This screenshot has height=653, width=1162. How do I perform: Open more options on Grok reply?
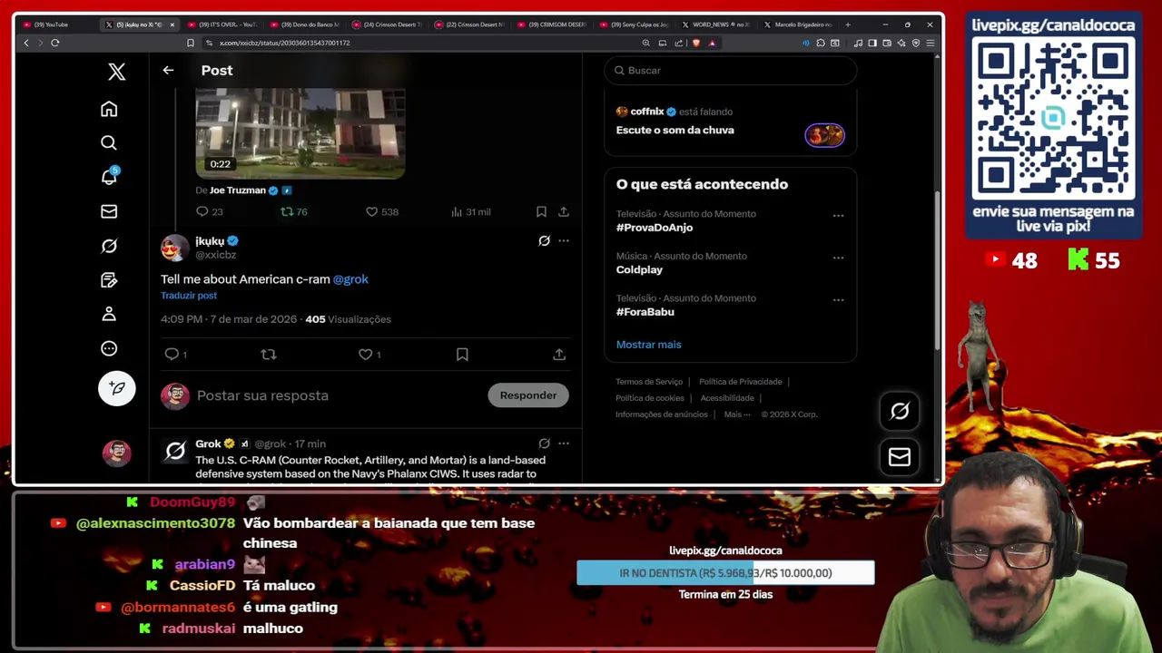click(564, 443)
